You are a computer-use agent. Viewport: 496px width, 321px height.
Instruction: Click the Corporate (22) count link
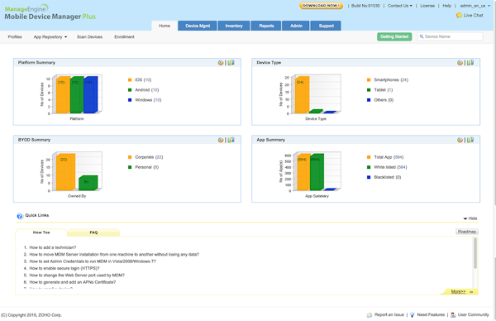(159, 157)
